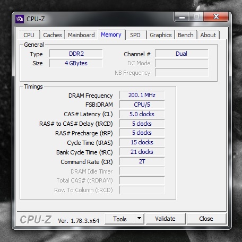Screen dimensions: 242x242
Task: Click the Dual channel value field
Action: point(181,54)
